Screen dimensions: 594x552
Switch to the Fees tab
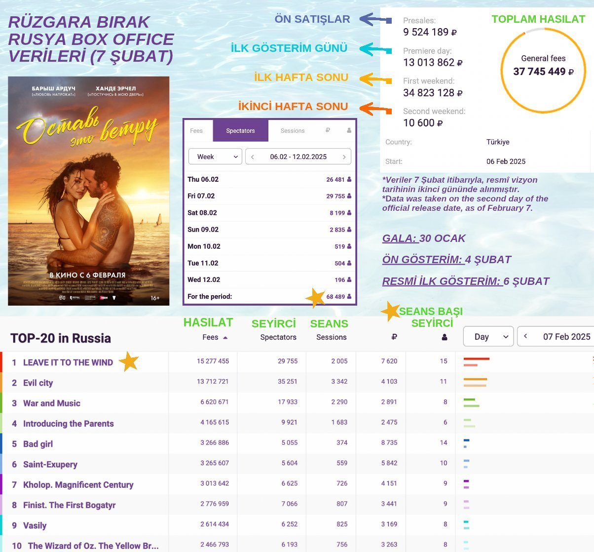[196, 131]
